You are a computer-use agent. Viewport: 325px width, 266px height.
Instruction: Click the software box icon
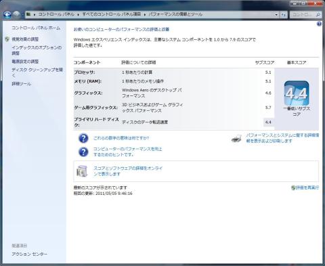click(82, 171)
